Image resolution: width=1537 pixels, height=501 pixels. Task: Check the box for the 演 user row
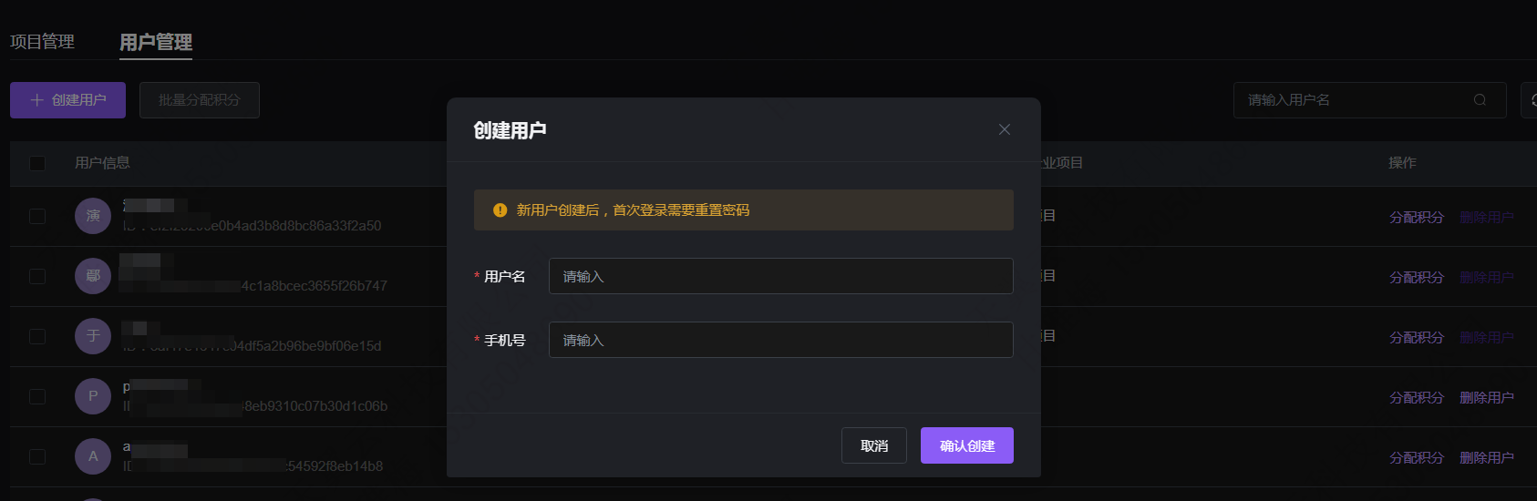[37, 216]
